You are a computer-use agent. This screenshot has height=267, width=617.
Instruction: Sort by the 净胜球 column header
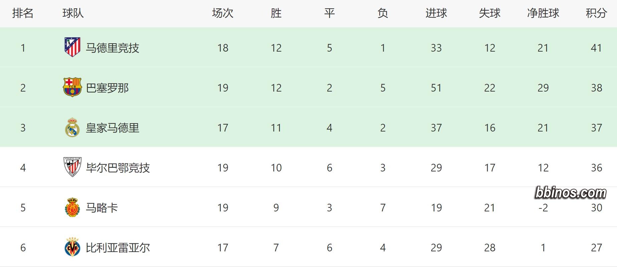[543, 13]
